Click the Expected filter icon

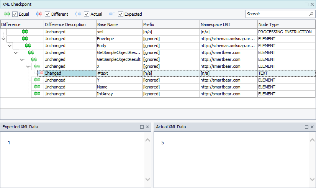point(112,14)
